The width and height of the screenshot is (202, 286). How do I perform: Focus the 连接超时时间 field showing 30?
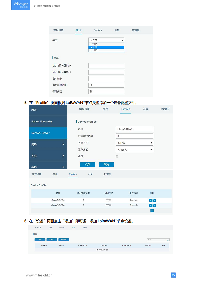(x=106, y=85)
